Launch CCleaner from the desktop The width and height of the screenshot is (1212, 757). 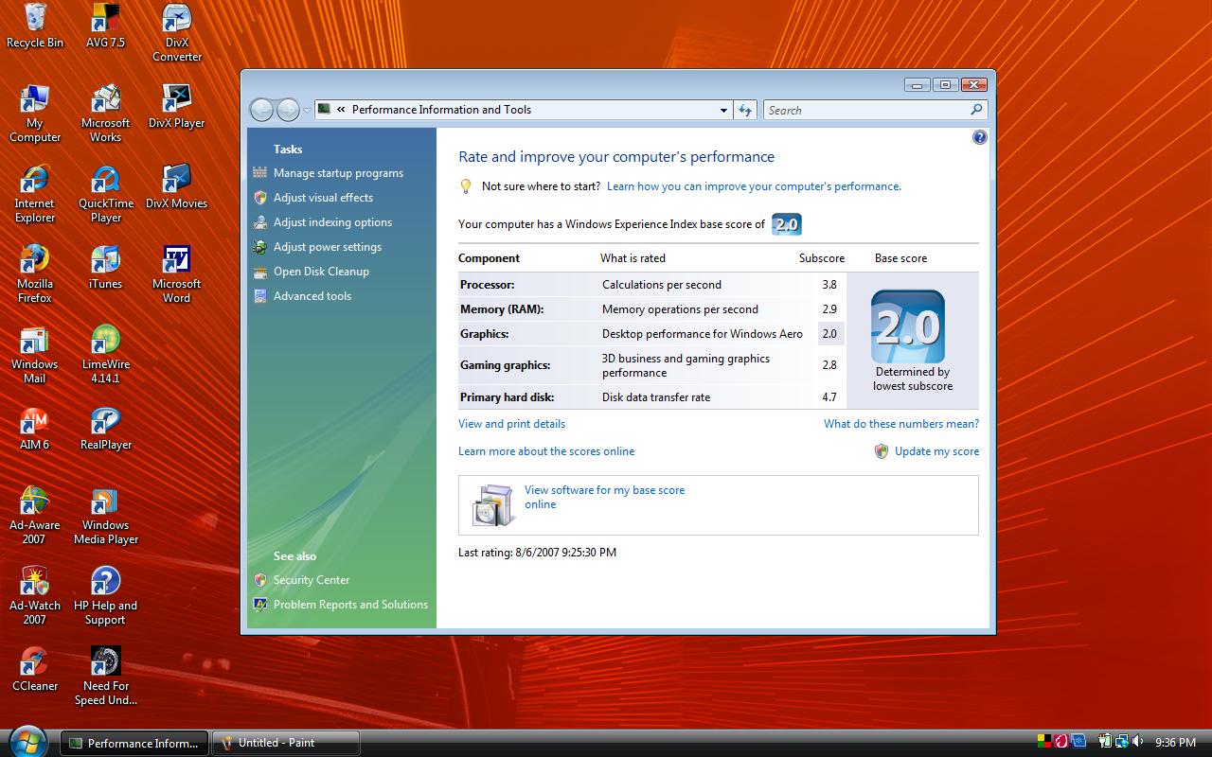pyautogui.click(x=35, y=670)
